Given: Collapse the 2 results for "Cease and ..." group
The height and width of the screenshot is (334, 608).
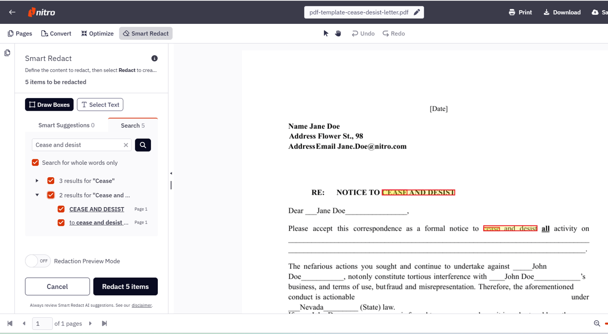Looking at the screenshot, I should click(37, 195).
